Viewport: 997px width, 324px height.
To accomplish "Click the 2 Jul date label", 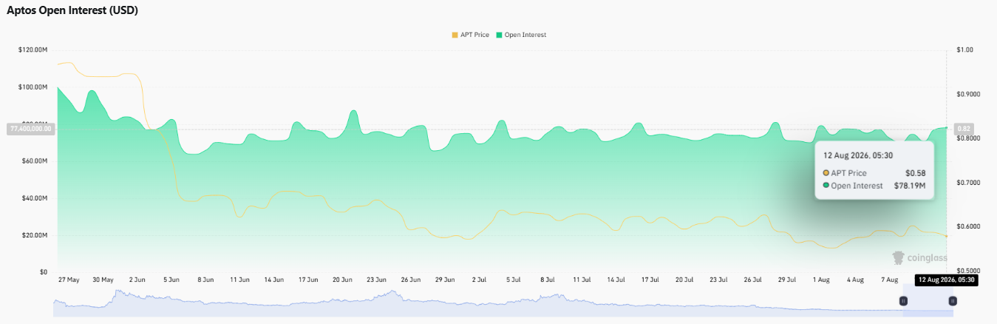I will (x=478, y=280).
